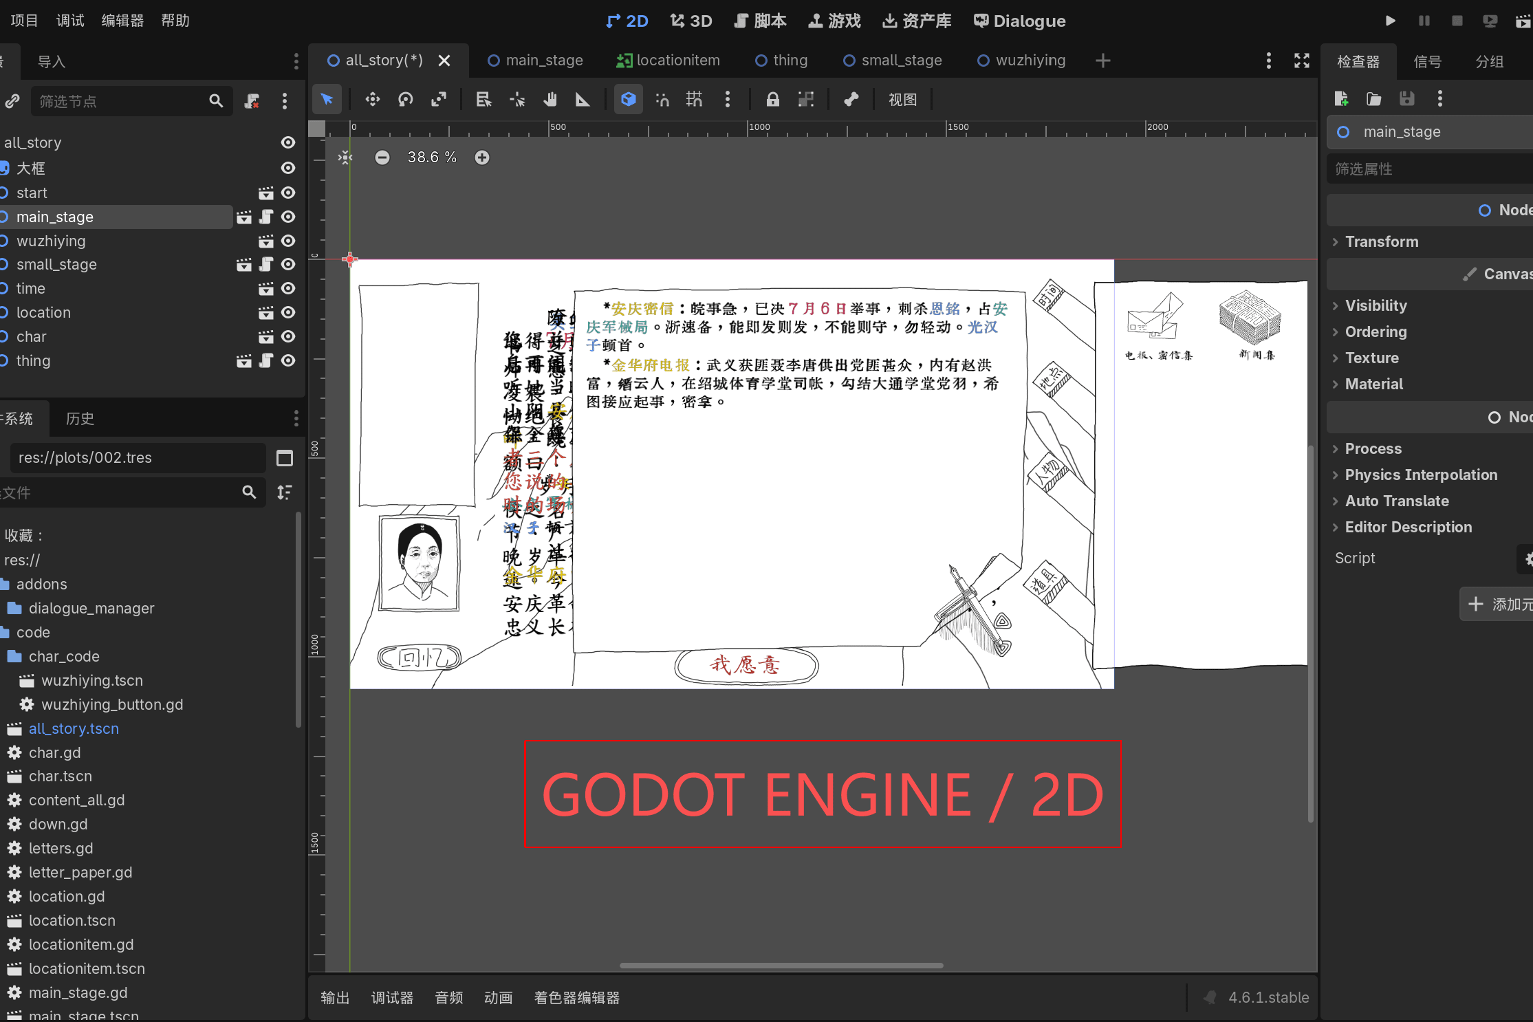Toggle Smart Snap cube icon
Viewport: 1533px width, 1022px height.
(629, 100)
